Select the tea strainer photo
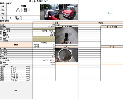This screenshot has height=99, width=123. click(x=67, y=55)
